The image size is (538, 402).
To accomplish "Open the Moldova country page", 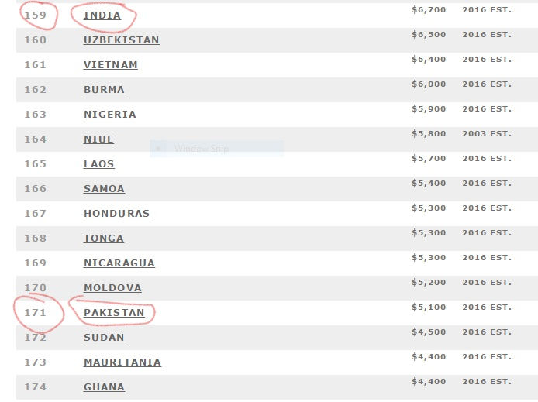I will point(112,288).
